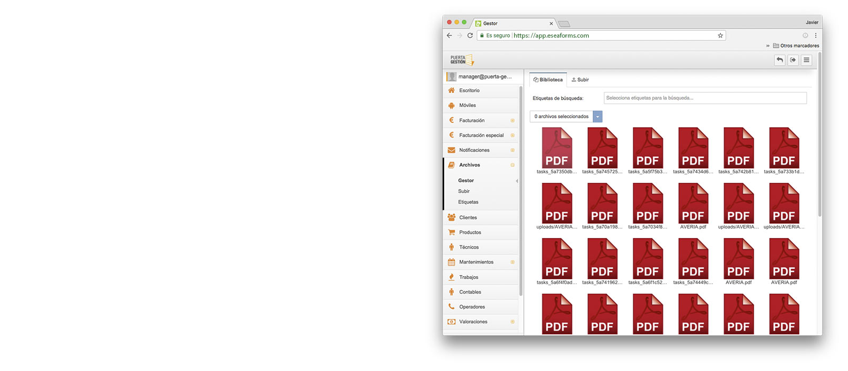Expand the Facturación especial submenu
The width and height of the screenshot is (848, 371).
[513, 135]
